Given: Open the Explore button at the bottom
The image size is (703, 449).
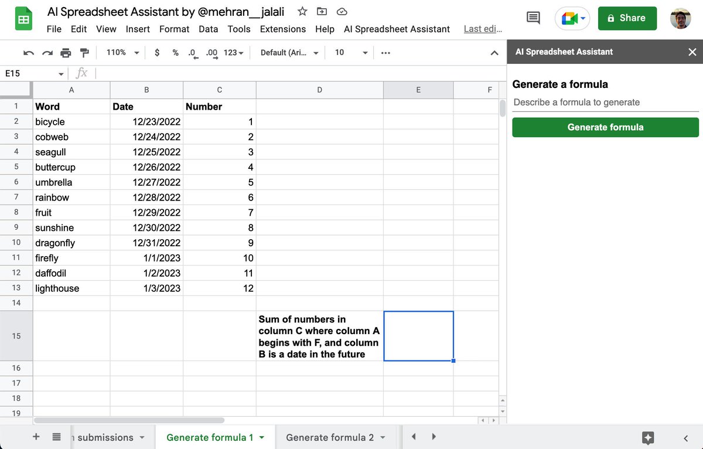Looking at the screenshot, I should (x=647, y=437).
